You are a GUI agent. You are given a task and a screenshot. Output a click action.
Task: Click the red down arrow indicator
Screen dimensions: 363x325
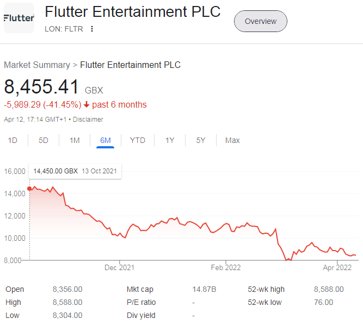pyautogui.click(x=87, y=105)
